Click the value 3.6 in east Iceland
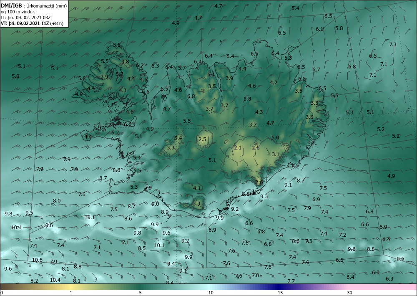Image resolution: width=417 pixels, height=296 pixels. (309, 117)
